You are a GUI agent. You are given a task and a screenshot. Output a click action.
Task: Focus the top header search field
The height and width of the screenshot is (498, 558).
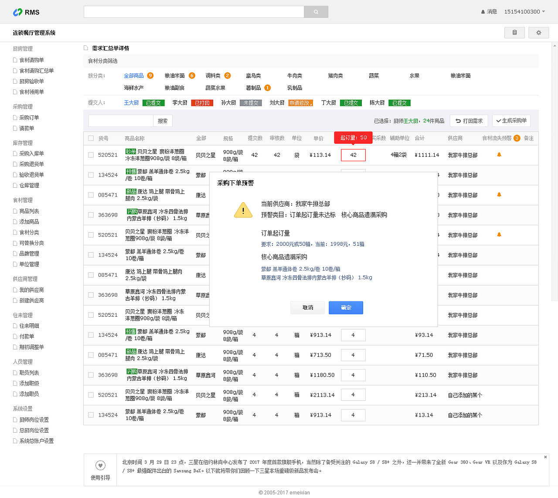coord(194,12)
